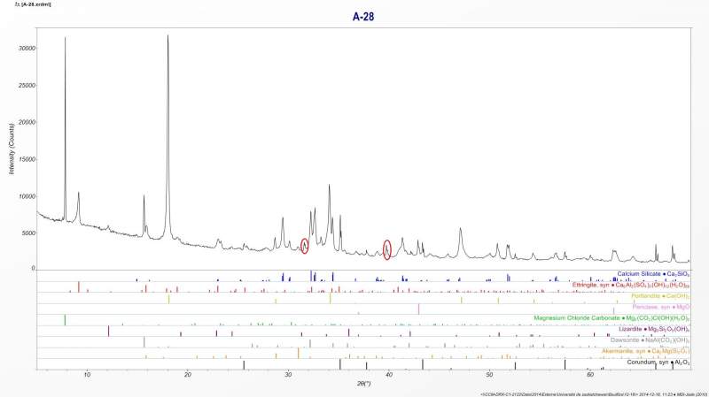This screenshot has height=397, width=709.
Task: Select the Akermanite, syn phase label
Action: [x=646, y=351]
